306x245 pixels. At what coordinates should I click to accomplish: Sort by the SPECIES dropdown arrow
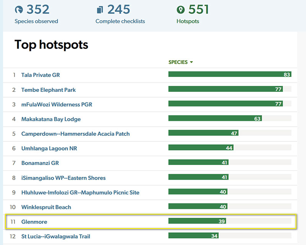point(191,62)
